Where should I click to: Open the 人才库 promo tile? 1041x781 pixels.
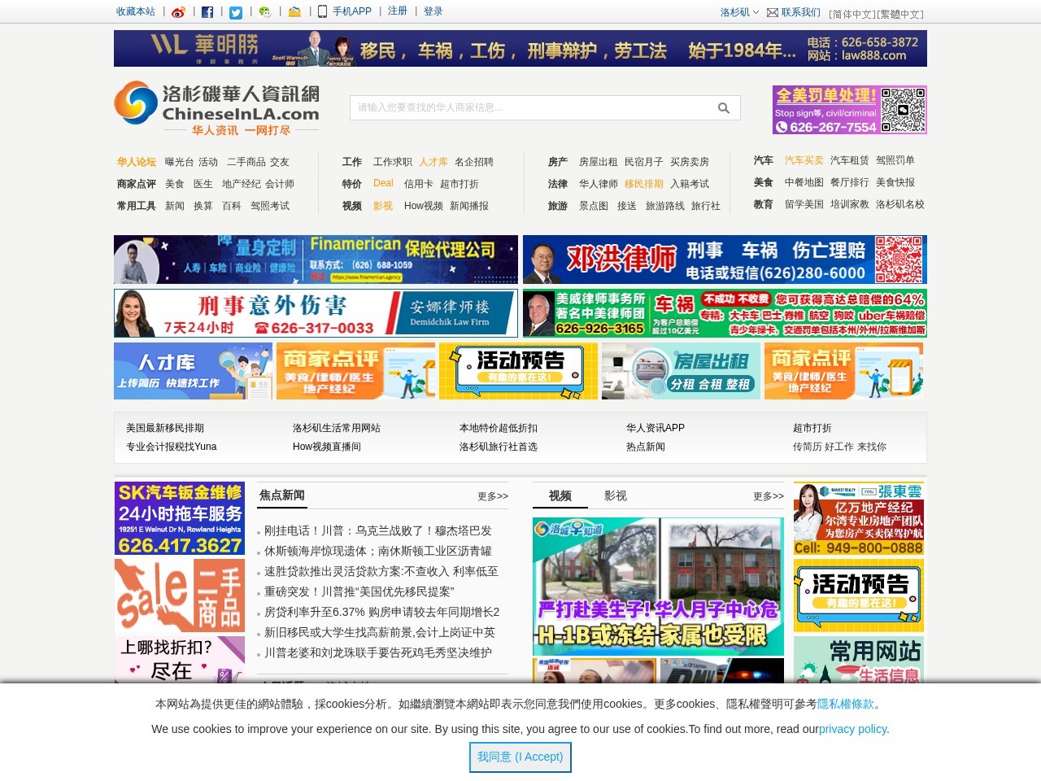(x=193, y=371)
